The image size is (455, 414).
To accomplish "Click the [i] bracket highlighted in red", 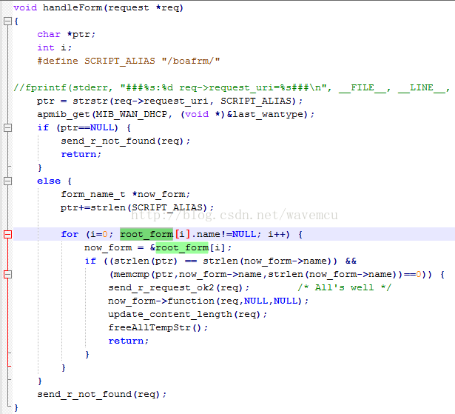I will (x=183, y=234).
